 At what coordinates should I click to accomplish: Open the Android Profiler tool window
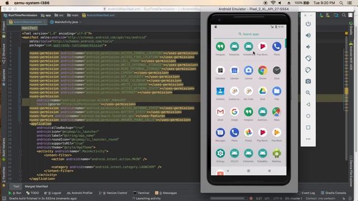coord(79,193)
